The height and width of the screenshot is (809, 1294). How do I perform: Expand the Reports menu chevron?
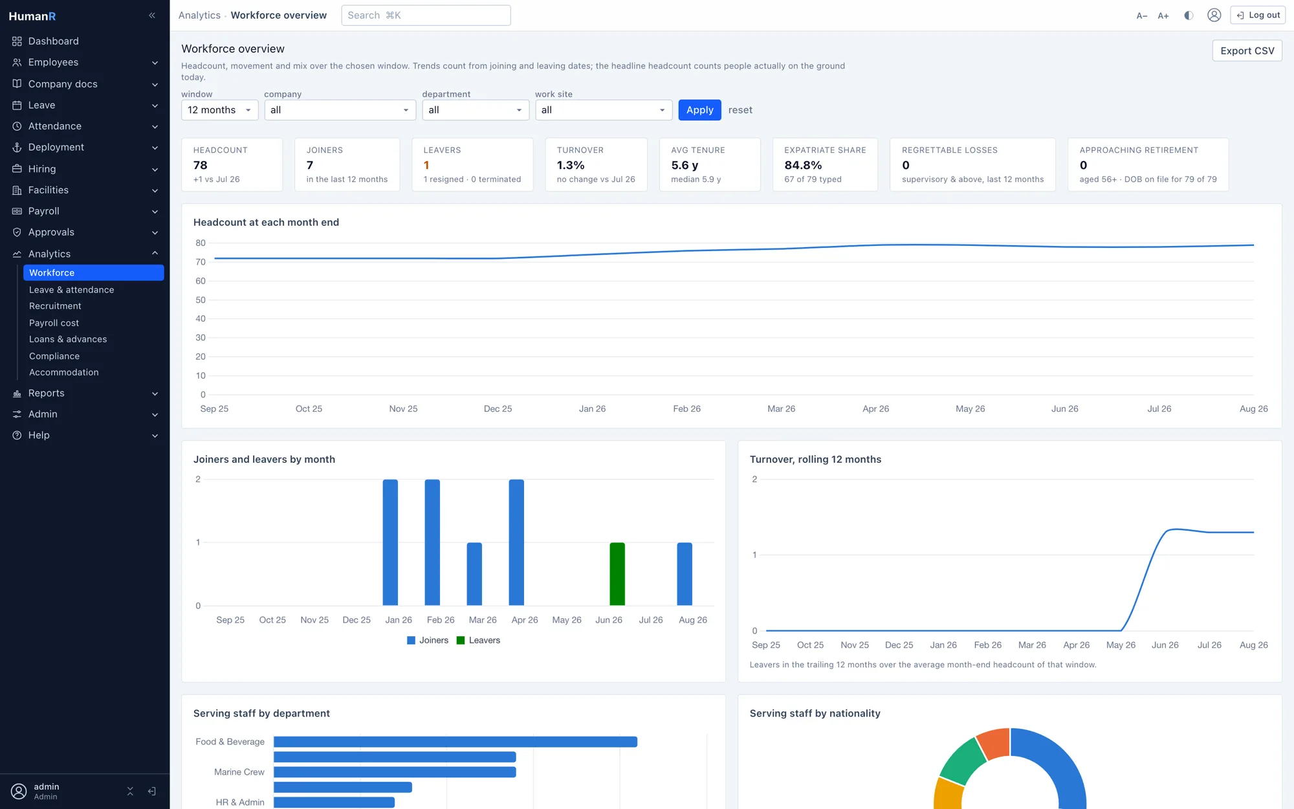(x=155, y=393)
